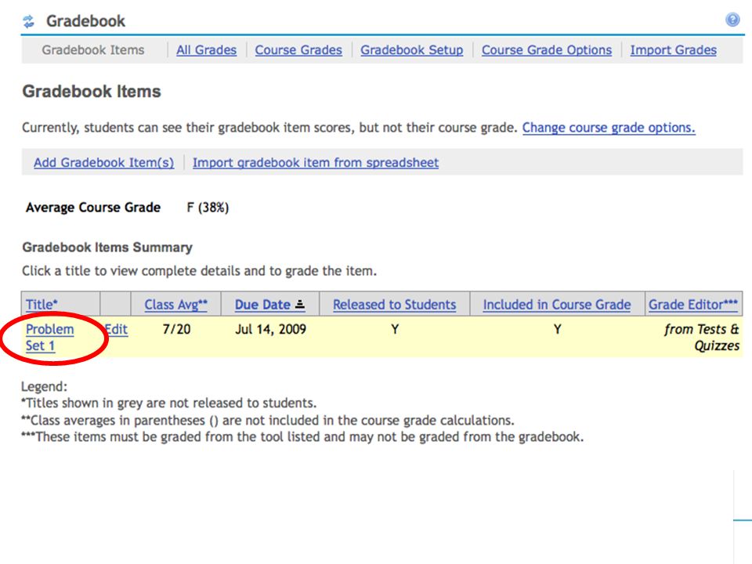Image resolution: width=752 pixels, height=564 pixels.
Task: Click Add Gradebook Item(s)
Action: pos(103,163)
